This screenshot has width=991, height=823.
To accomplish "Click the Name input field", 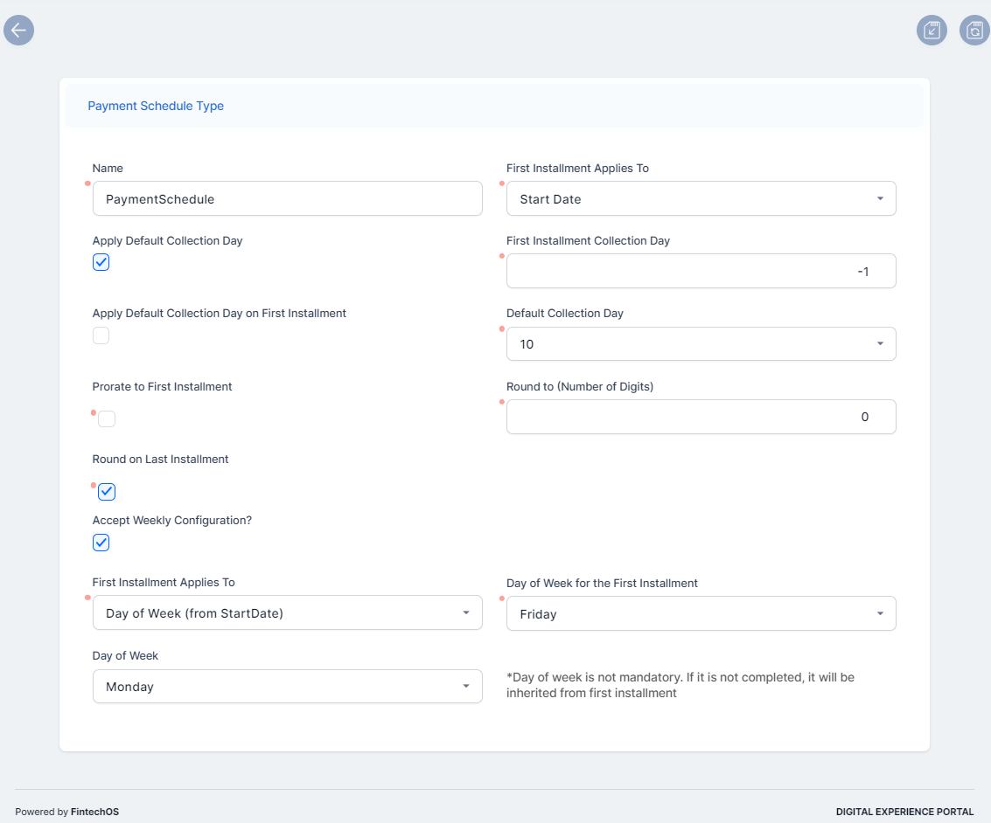I will pos(287,199).
